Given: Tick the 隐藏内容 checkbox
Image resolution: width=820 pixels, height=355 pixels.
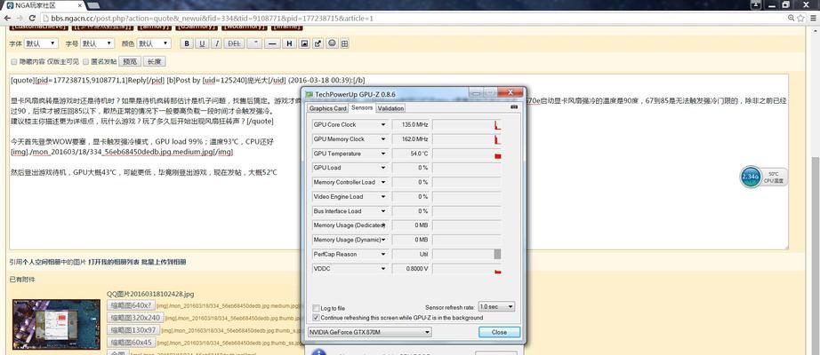Looking at the screenshot, I should pos(14,61).
